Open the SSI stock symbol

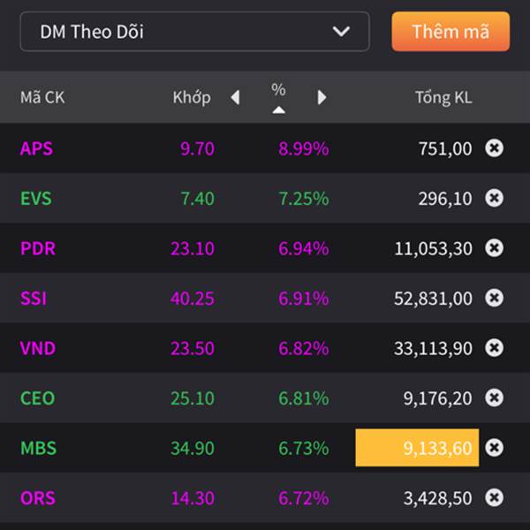click(34, 299)
